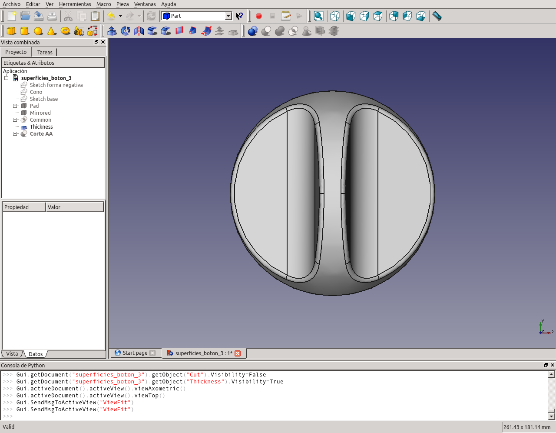Open the macros notepad dialog
Screen dimensions: 556x433
286,17
